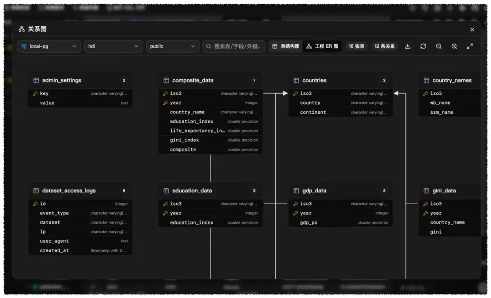Click the admin_settings table icon
The height and width of the screenshot is (298, 491).
pos(36,80)
